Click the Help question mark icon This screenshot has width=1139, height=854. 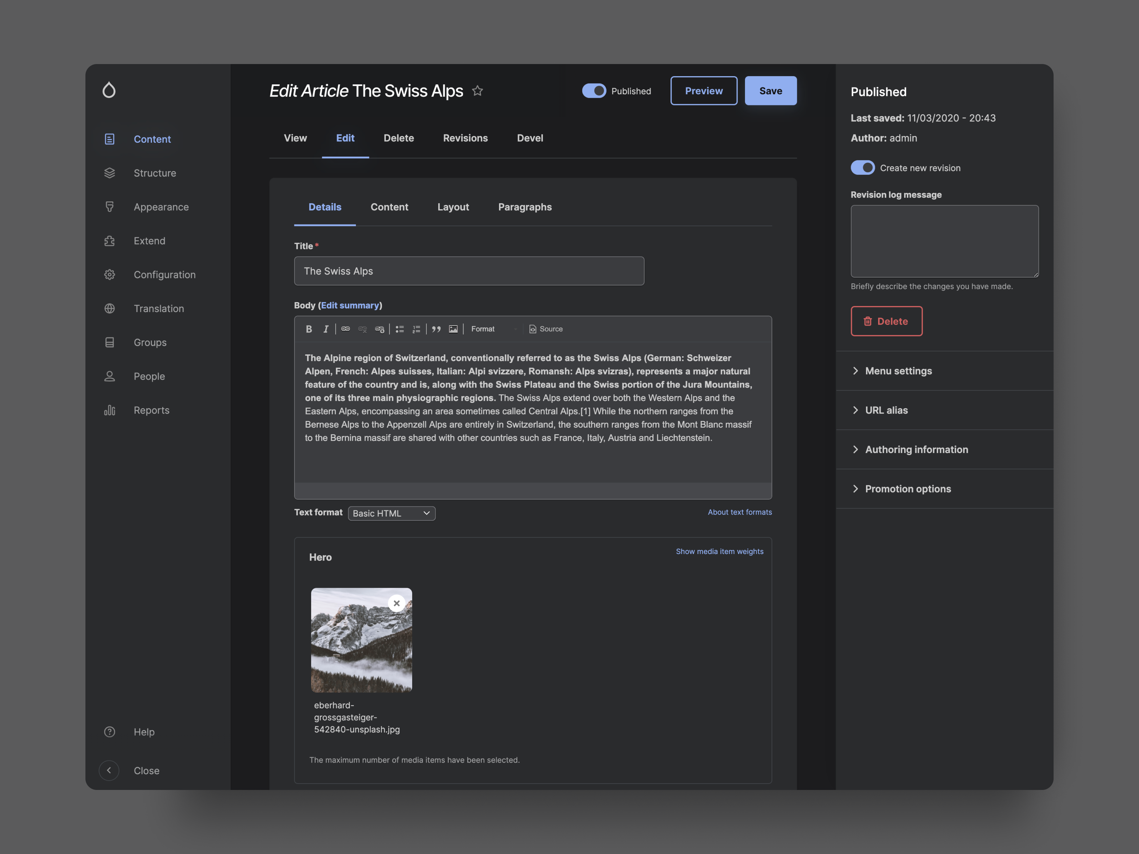pos(110,732)
